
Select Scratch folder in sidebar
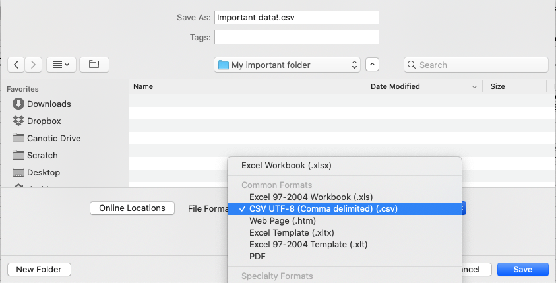tap(35, 155)
